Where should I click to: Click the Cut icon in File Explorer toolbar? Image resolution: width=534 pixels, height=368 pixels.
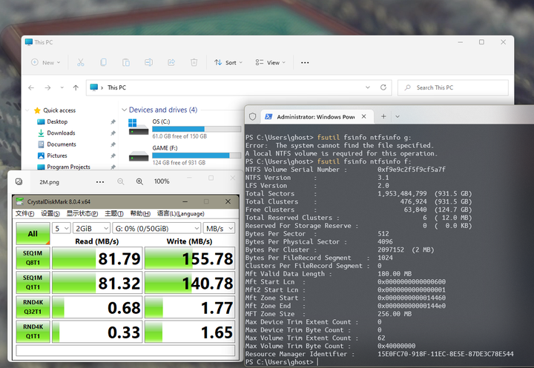(80, 62)
